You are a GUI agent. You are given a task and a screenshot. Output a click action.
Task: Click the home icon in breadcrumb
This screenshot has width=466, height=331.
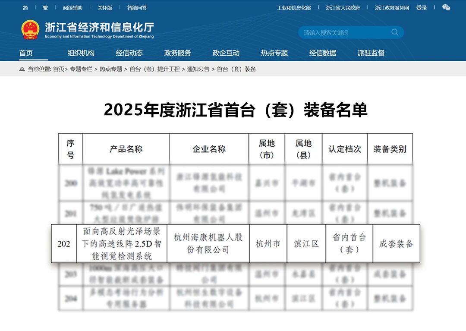(22, 69)
